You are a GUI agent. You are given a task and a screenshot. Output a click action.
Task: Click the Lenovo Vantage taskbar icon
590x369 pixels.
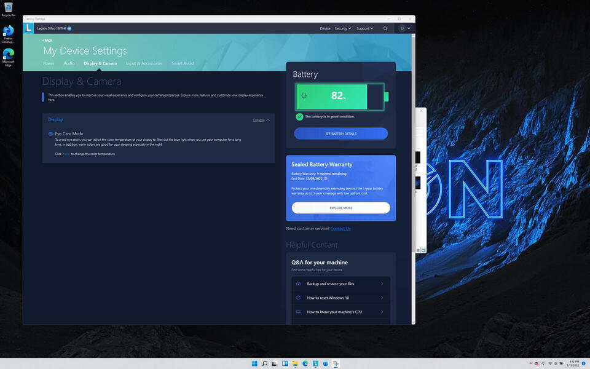(x=315, y=363)
